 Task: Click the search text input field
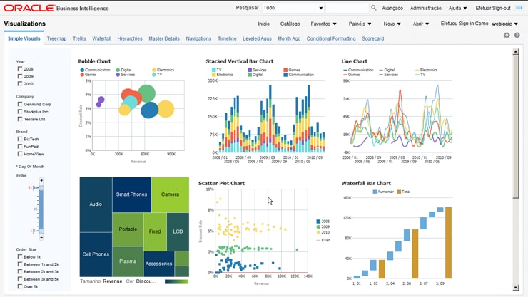(x=347, y=8)
